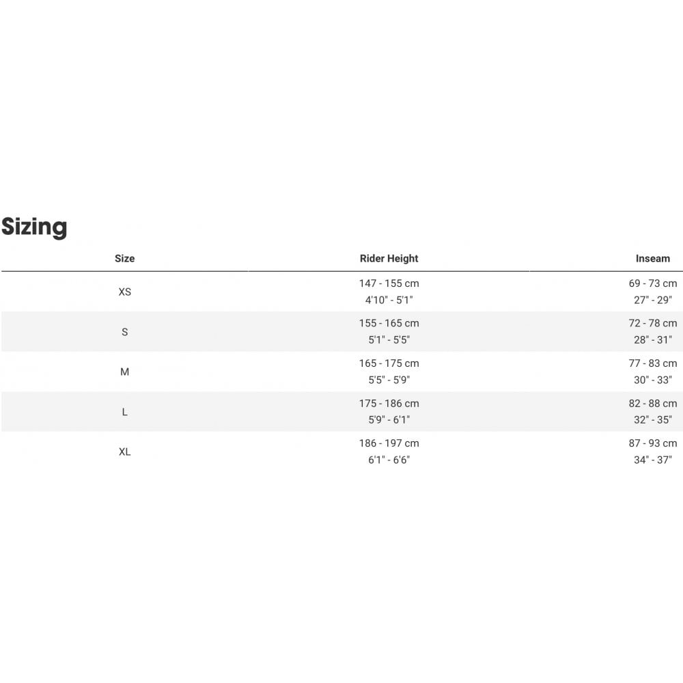This screenshot has width=683, height=683.
Task: Click the 87 - 93 cm inseam value
Action: [x=652, y=443]
